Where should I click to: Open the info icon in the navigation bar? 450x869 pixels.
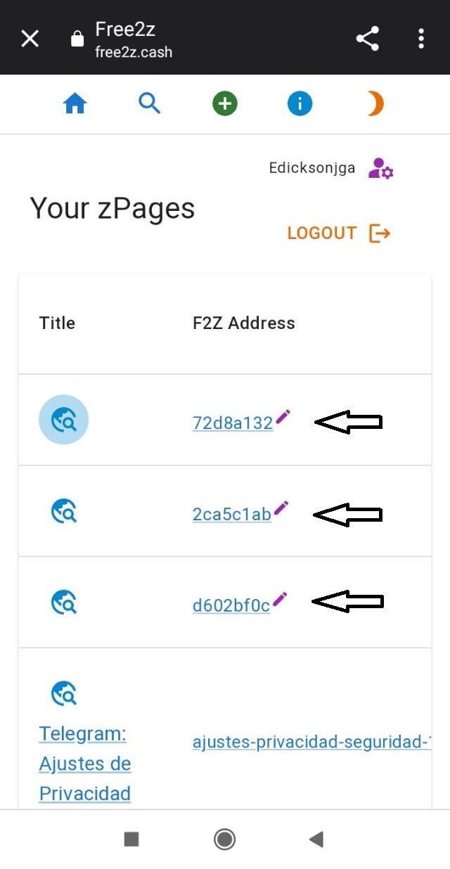pyautogui.click(x=300, y=103)
